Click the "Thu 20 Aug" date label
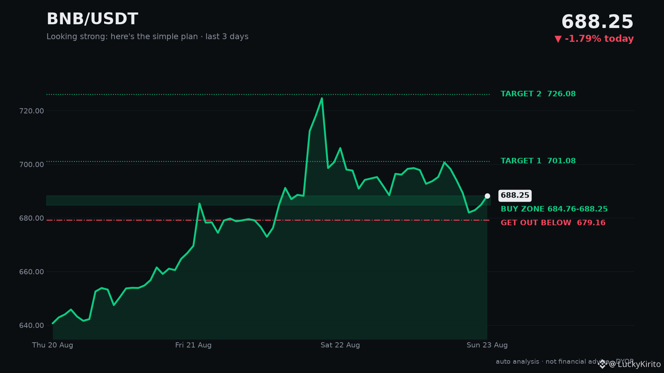Screen dimensions: 664x373 (53, 345)
